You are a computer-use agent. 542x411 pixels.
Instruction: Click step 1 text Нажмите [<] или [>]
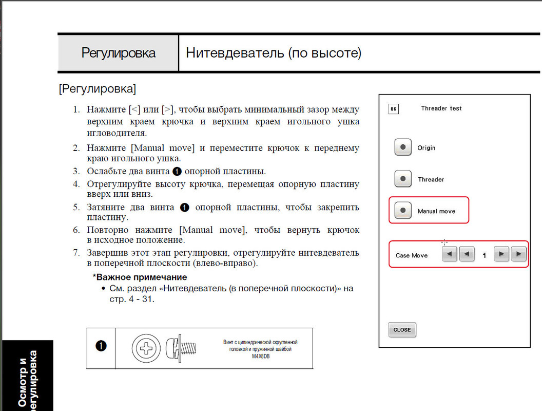(x=223, y=121)
